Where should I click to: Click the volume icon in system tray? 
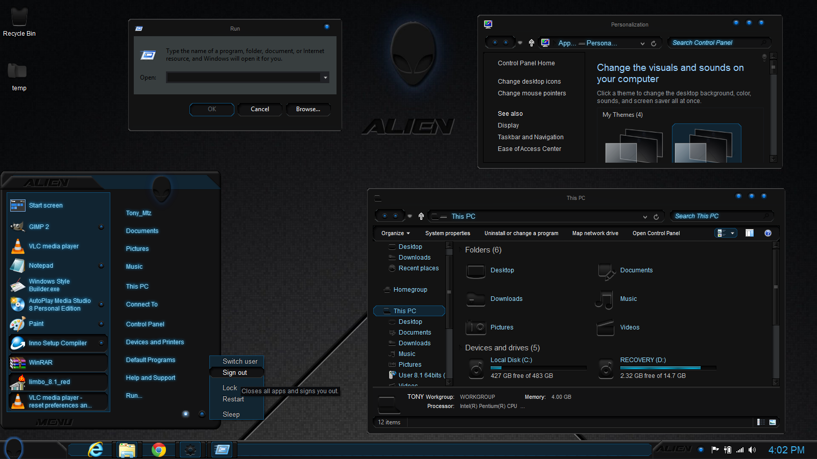[752, 450]
